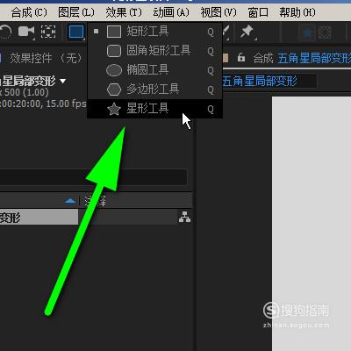
Task: Open the 动画(A) menu
Action: [x=171, y=12]
